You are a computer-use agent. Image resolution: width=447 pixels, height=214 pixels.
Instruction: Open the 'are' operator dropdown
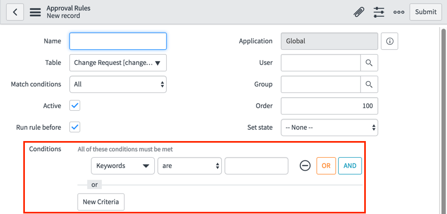pos(189,165)
